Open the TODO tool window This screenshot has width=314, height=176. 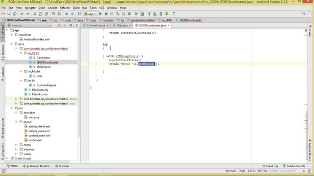click(12, 166)
